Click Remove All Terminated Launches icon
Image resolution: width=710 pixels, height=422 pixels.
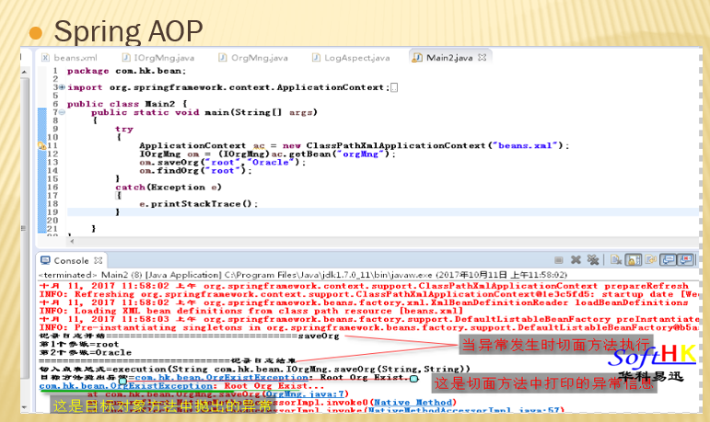coord(593,259)
